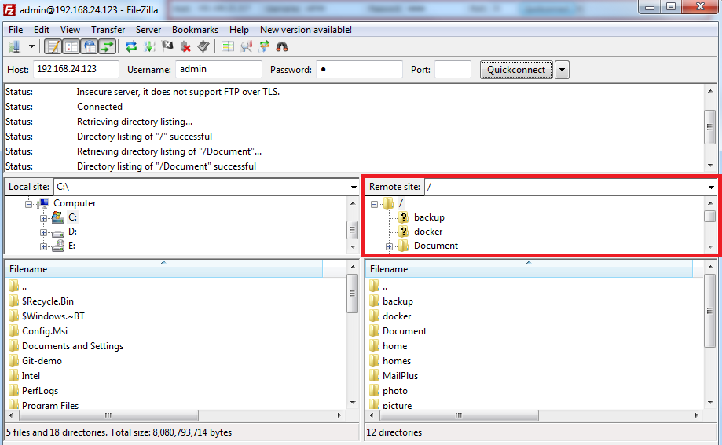Viewport: 722px width, 445px height.
Task: Select Intel folder
Action: point(31,376)
